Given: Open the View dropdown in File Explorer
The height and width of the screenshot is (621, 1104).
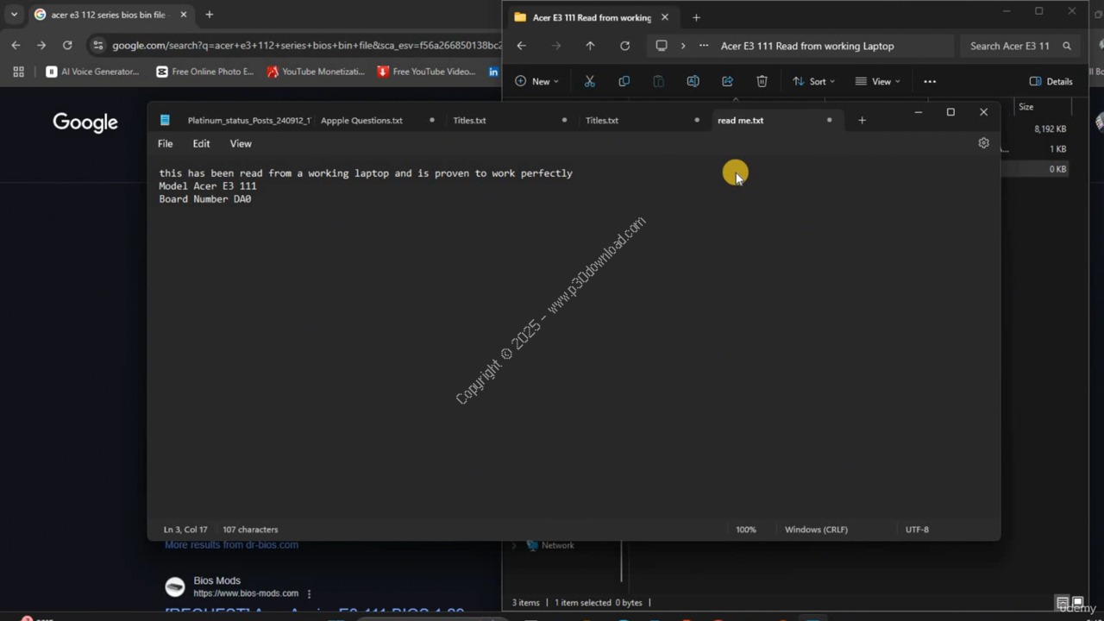Looking at the screenshot, I should click(x=877, y=81).
